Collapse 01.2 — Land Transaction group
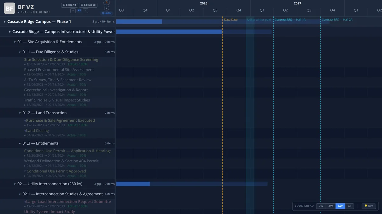382x214 pixels. (20, 113)
